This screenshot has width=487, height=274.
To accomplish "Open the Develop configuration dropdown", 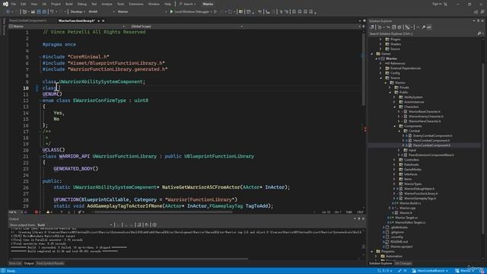I will point(78,12).
